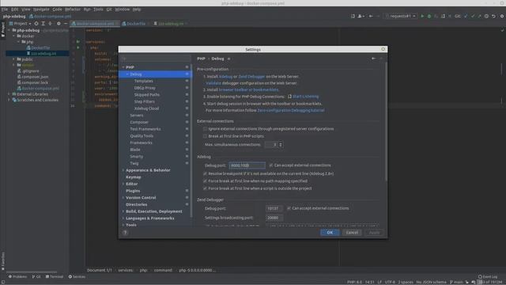Expand the Editor settings category

pyautogui.click(x=123, y=184)
